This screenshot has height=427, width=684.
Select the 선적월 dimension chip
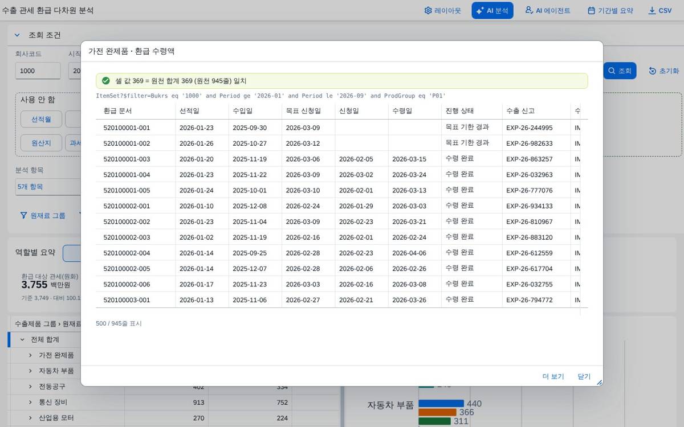(41, 119)
